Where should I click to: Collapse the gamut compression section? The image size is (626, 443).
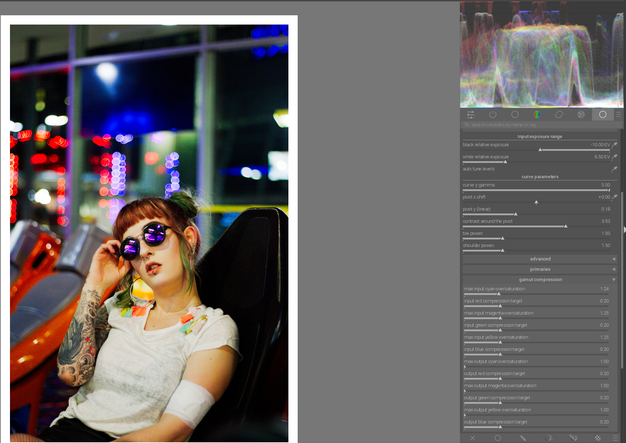pyautogui.click(x=540, y=280)
